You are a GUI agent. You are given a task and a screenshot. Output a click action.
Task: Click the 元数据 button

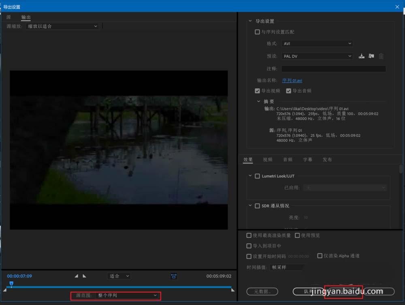click(x=262, y=291)
